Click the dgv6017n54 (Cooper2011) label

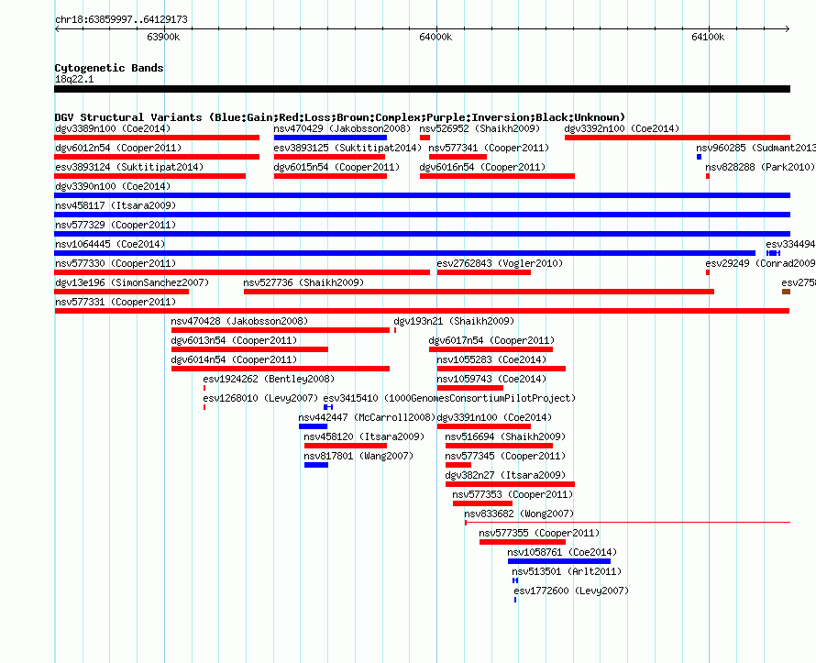491,340
